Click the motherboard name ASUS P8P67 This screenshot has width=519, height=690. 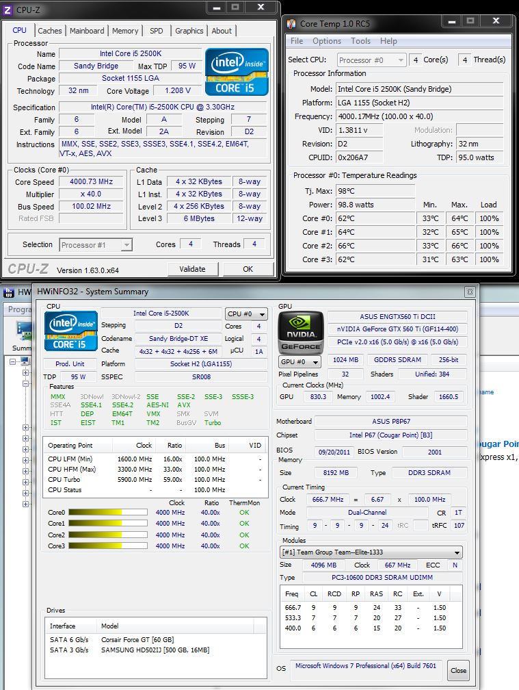point(391,422)
